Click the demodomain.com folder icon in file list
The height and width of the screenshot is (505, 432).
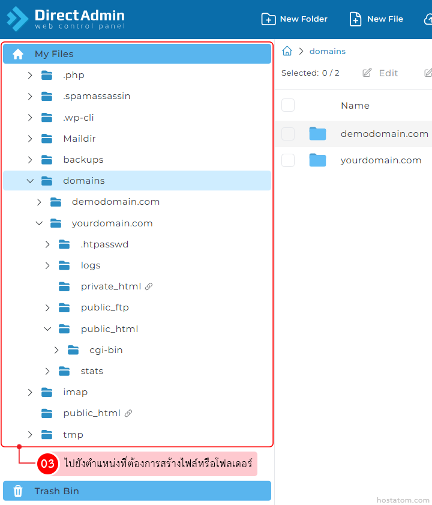(x=317, y=134)
